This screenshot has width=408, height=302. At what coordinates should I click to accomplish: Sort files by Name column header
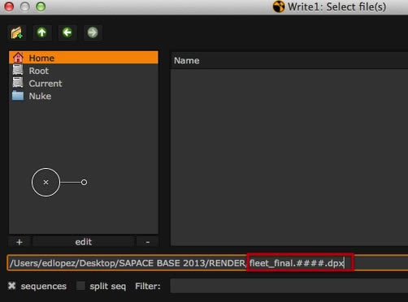(289, 61)
